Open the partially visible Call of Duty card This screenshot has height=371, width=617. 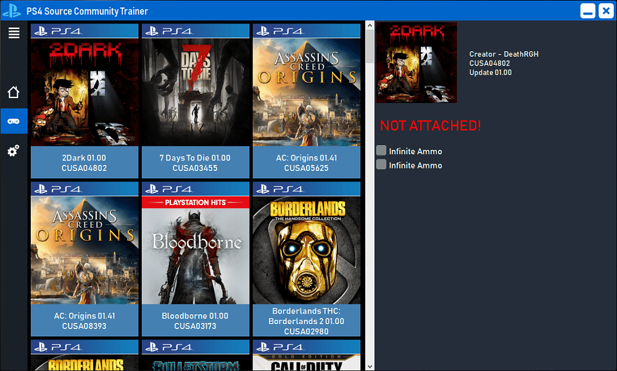coord(307,355)
